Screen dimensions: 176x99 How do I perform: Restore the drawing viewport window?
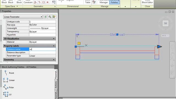(169, 12)
